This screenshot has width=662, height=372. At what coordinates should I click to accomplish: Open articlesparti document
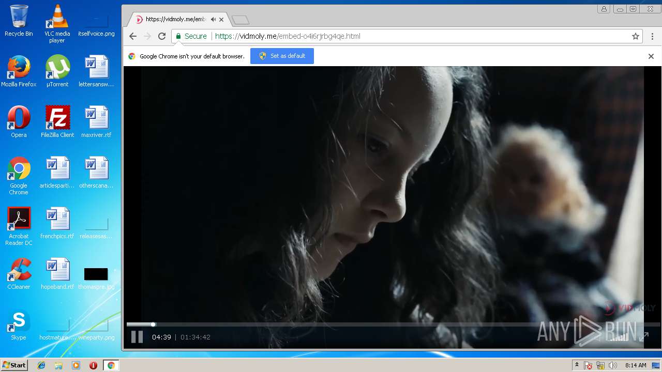coord(57,173)
